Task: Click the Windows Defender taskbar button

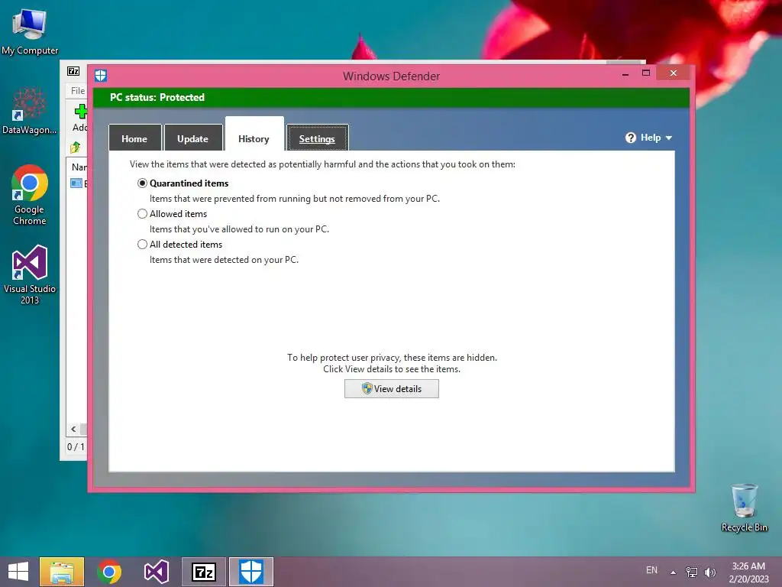Action: point(251,572)
